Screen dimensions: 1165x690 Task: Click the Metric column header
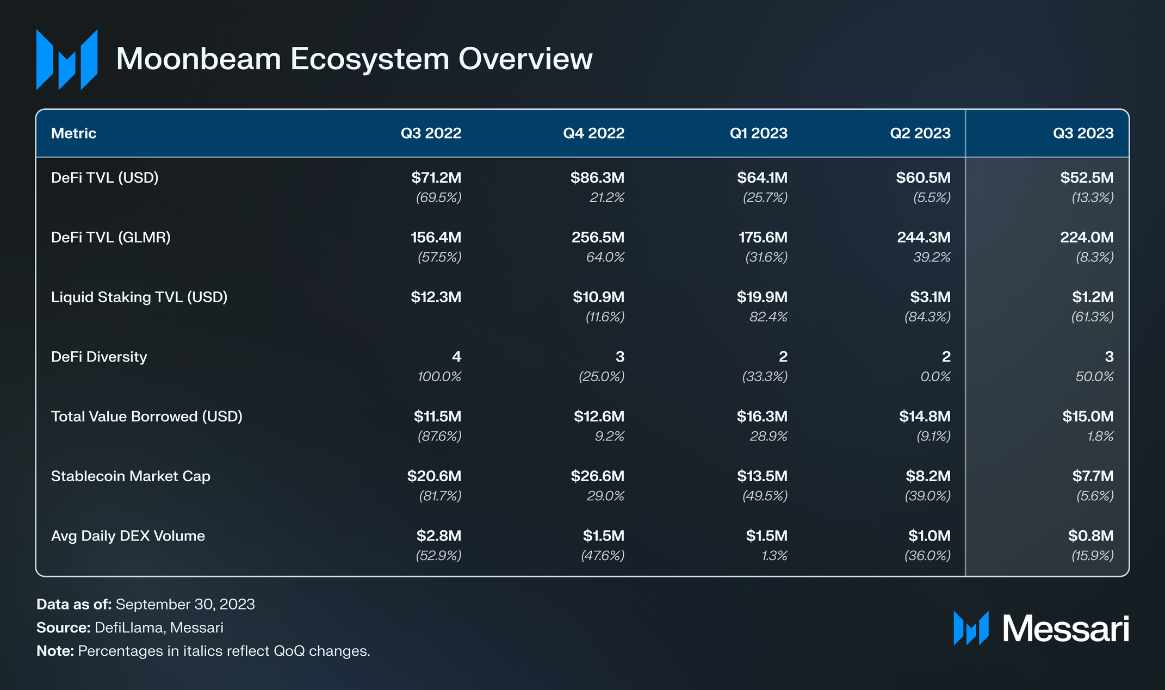[73, 133]
